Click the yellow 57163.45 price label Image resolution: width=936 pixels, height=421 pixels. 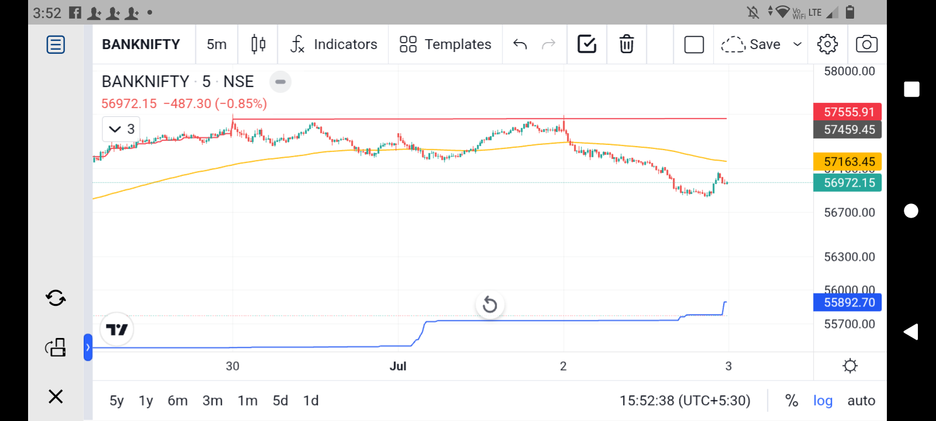tap(848, 161)
